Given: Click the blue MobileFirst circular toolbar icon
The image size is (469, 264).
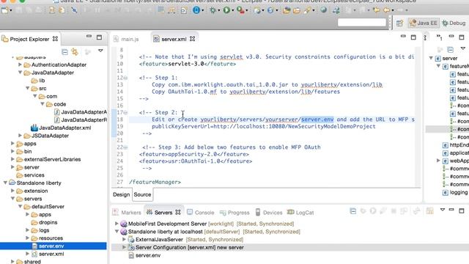Looking at the screenshot, I should 196,10.
